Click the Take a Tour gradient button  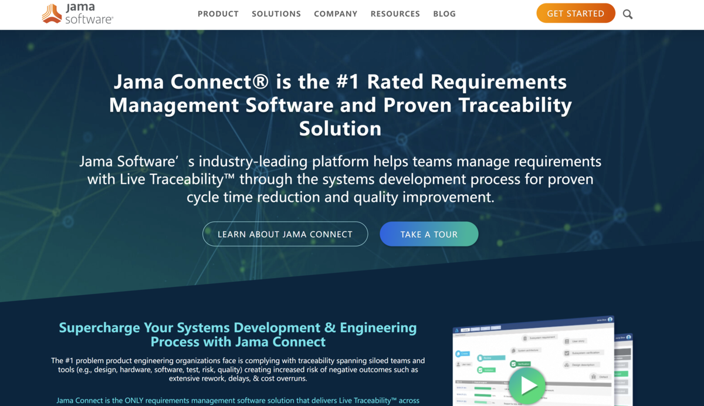[429, 234]
